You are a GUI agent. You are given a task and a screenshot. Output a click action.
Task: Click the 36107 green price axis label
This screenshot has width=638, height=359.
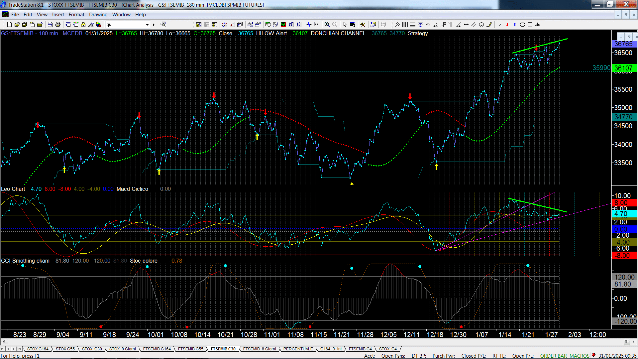[624, 68]
